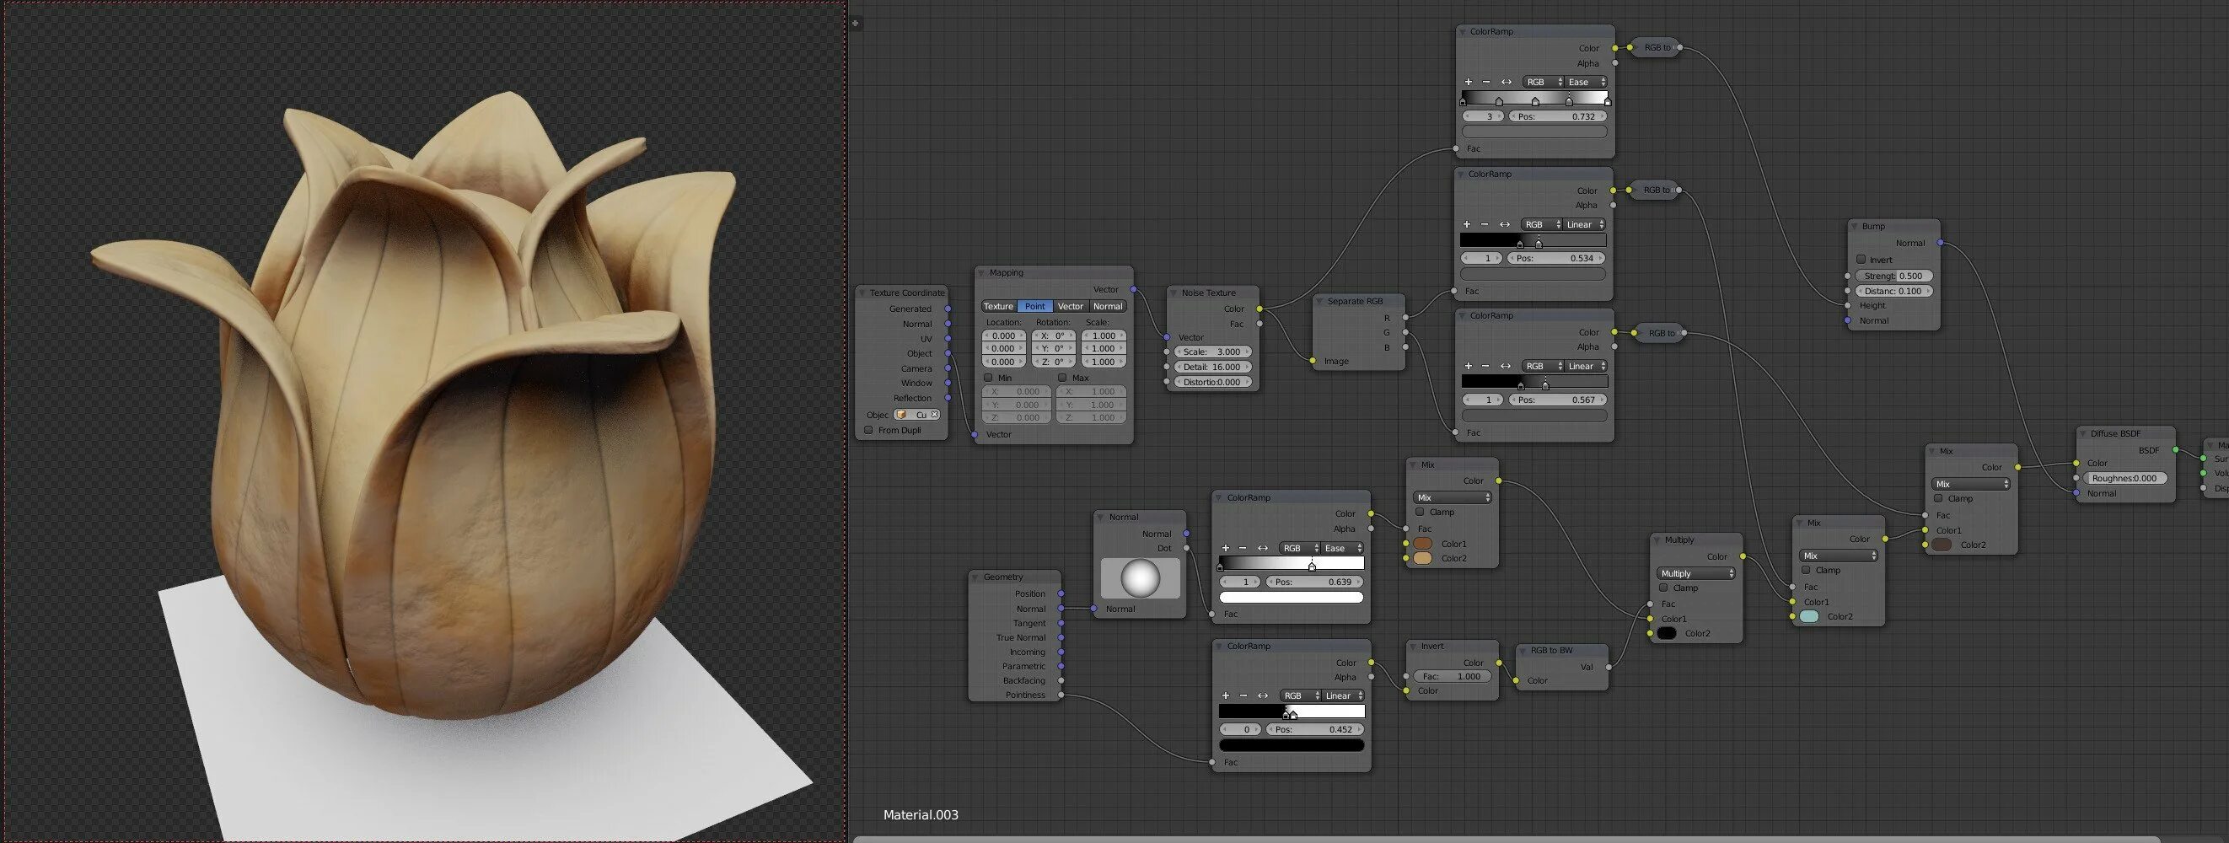Open the black Color2 swatch in Multiply node

(x=1667, y=634)
